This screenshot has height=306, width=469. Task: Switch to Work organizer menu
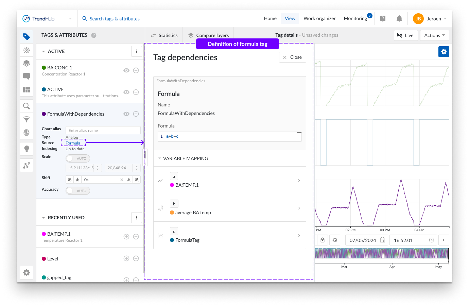(319, 19)
